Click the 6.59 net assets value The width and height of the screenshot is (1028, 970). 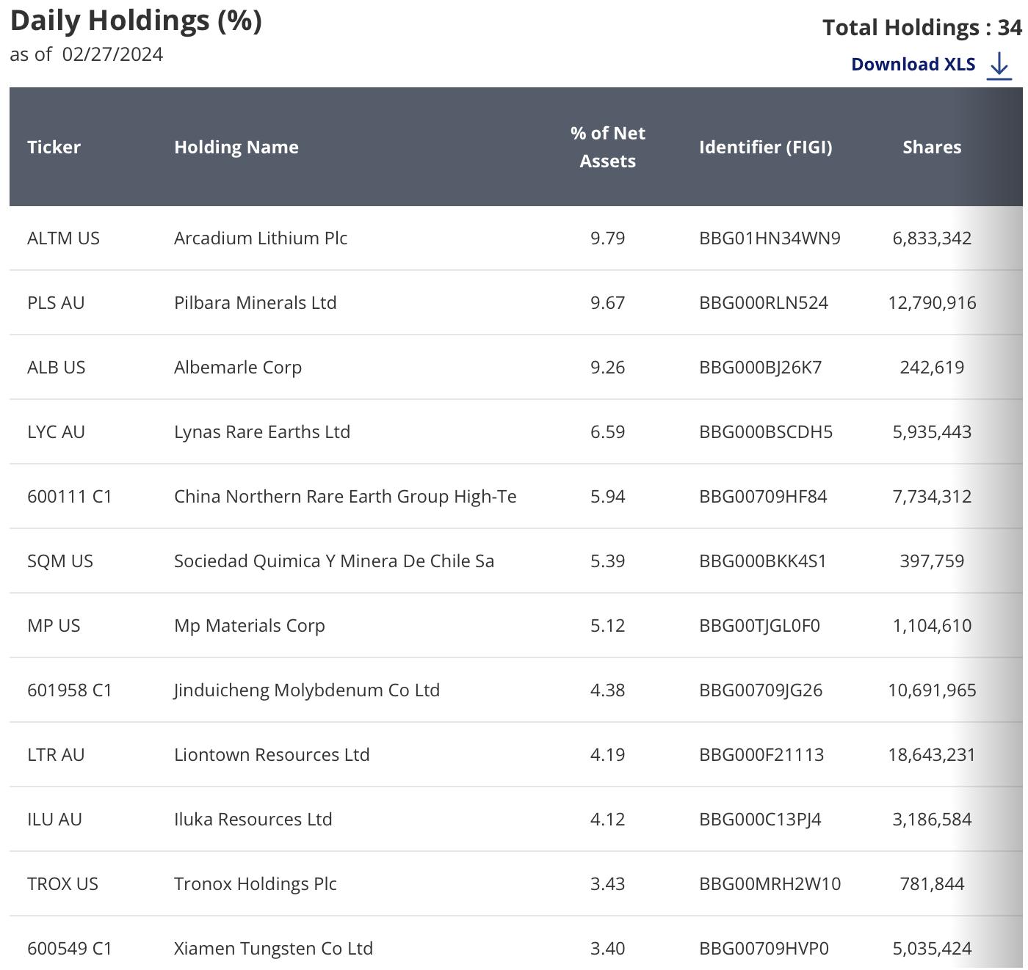pyautogui.click(x=608, y=431)
